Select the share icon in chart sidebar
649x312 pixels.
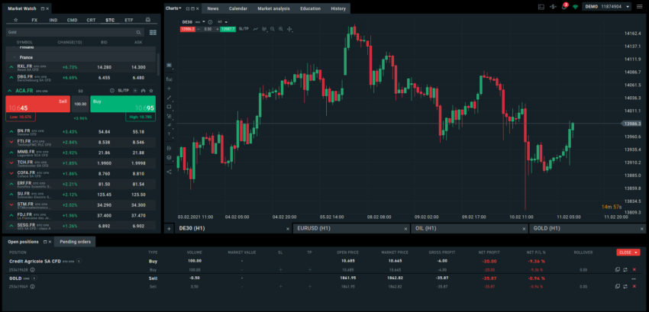[170, 172]
